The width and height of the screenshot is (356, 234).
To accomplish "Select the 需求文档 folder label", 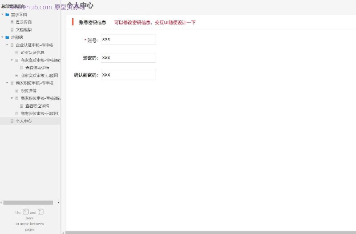I will coord(19,15).
